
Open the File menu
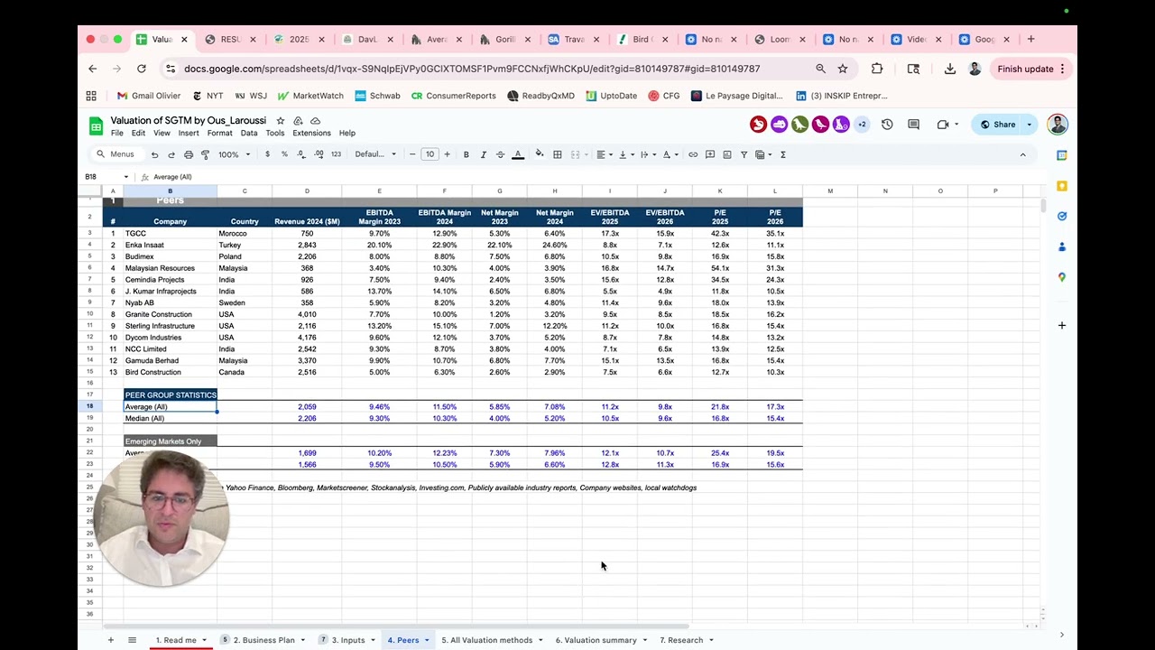[117, 133]
